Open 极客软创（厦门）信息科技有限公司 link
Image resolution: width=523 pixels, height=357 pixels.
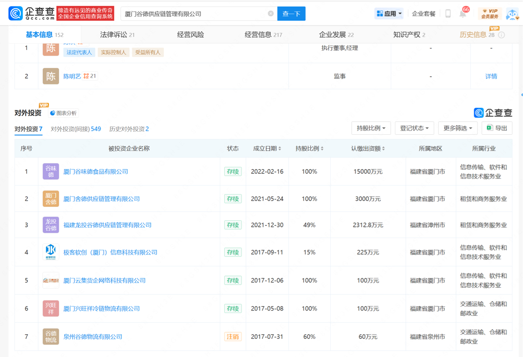coord(110,252)
